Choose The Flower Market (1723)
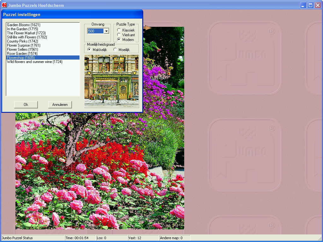 (x=43, y=33)
